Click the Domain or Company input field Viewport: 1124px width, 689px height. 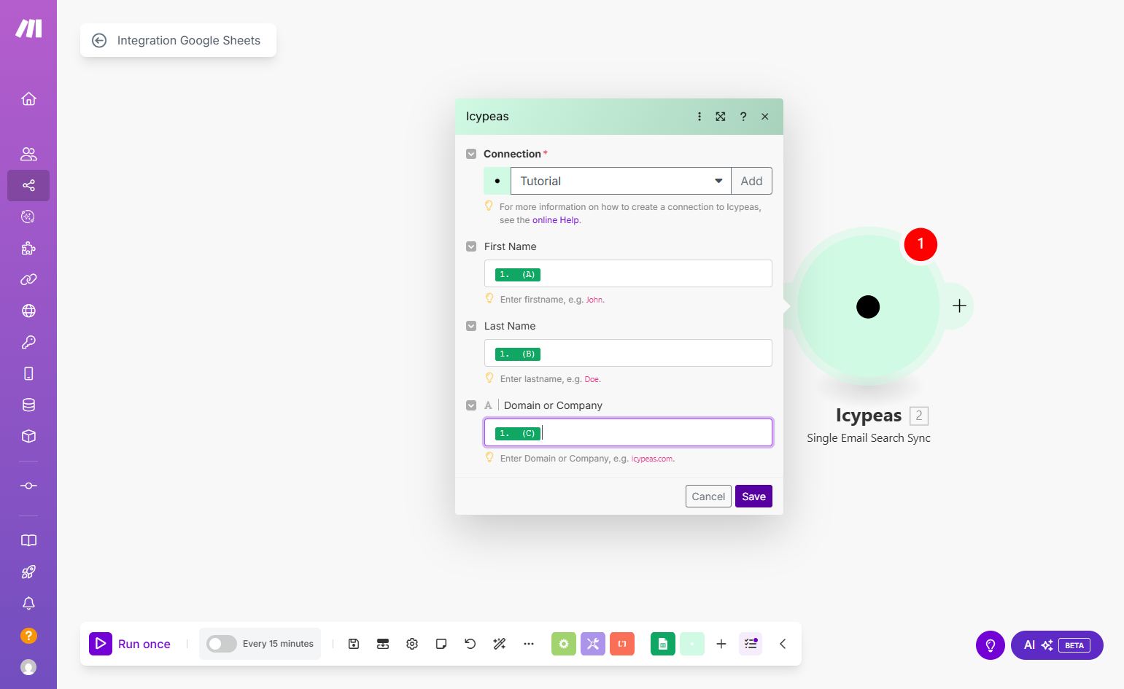point(628,432)
